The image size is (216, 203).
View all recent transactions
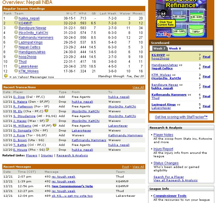[138, 87]
